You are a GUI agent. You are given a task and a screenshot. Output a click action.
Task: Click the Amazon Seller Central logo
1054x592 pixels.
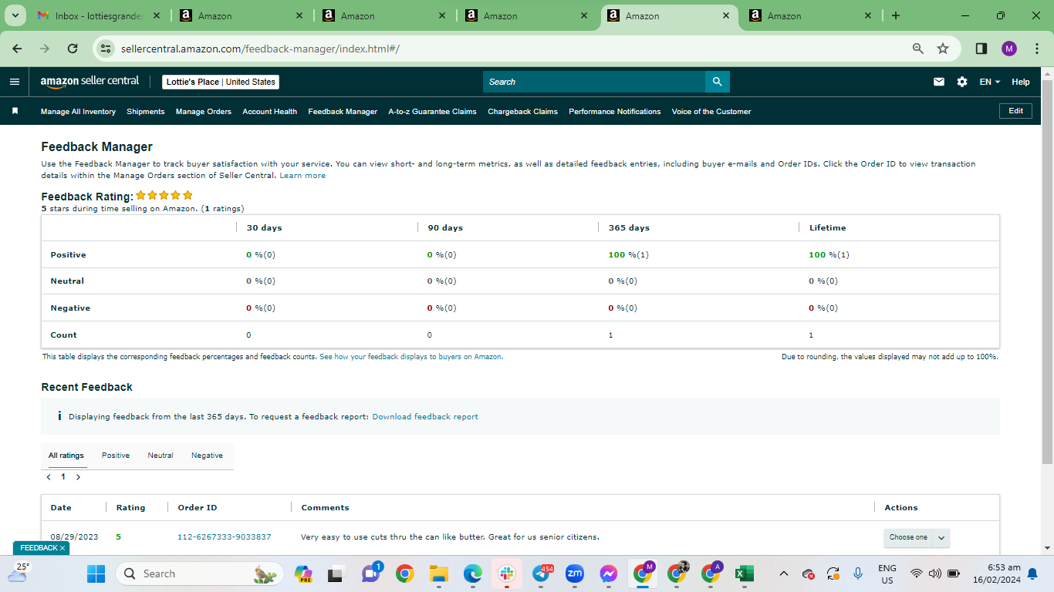coord(90,81)
